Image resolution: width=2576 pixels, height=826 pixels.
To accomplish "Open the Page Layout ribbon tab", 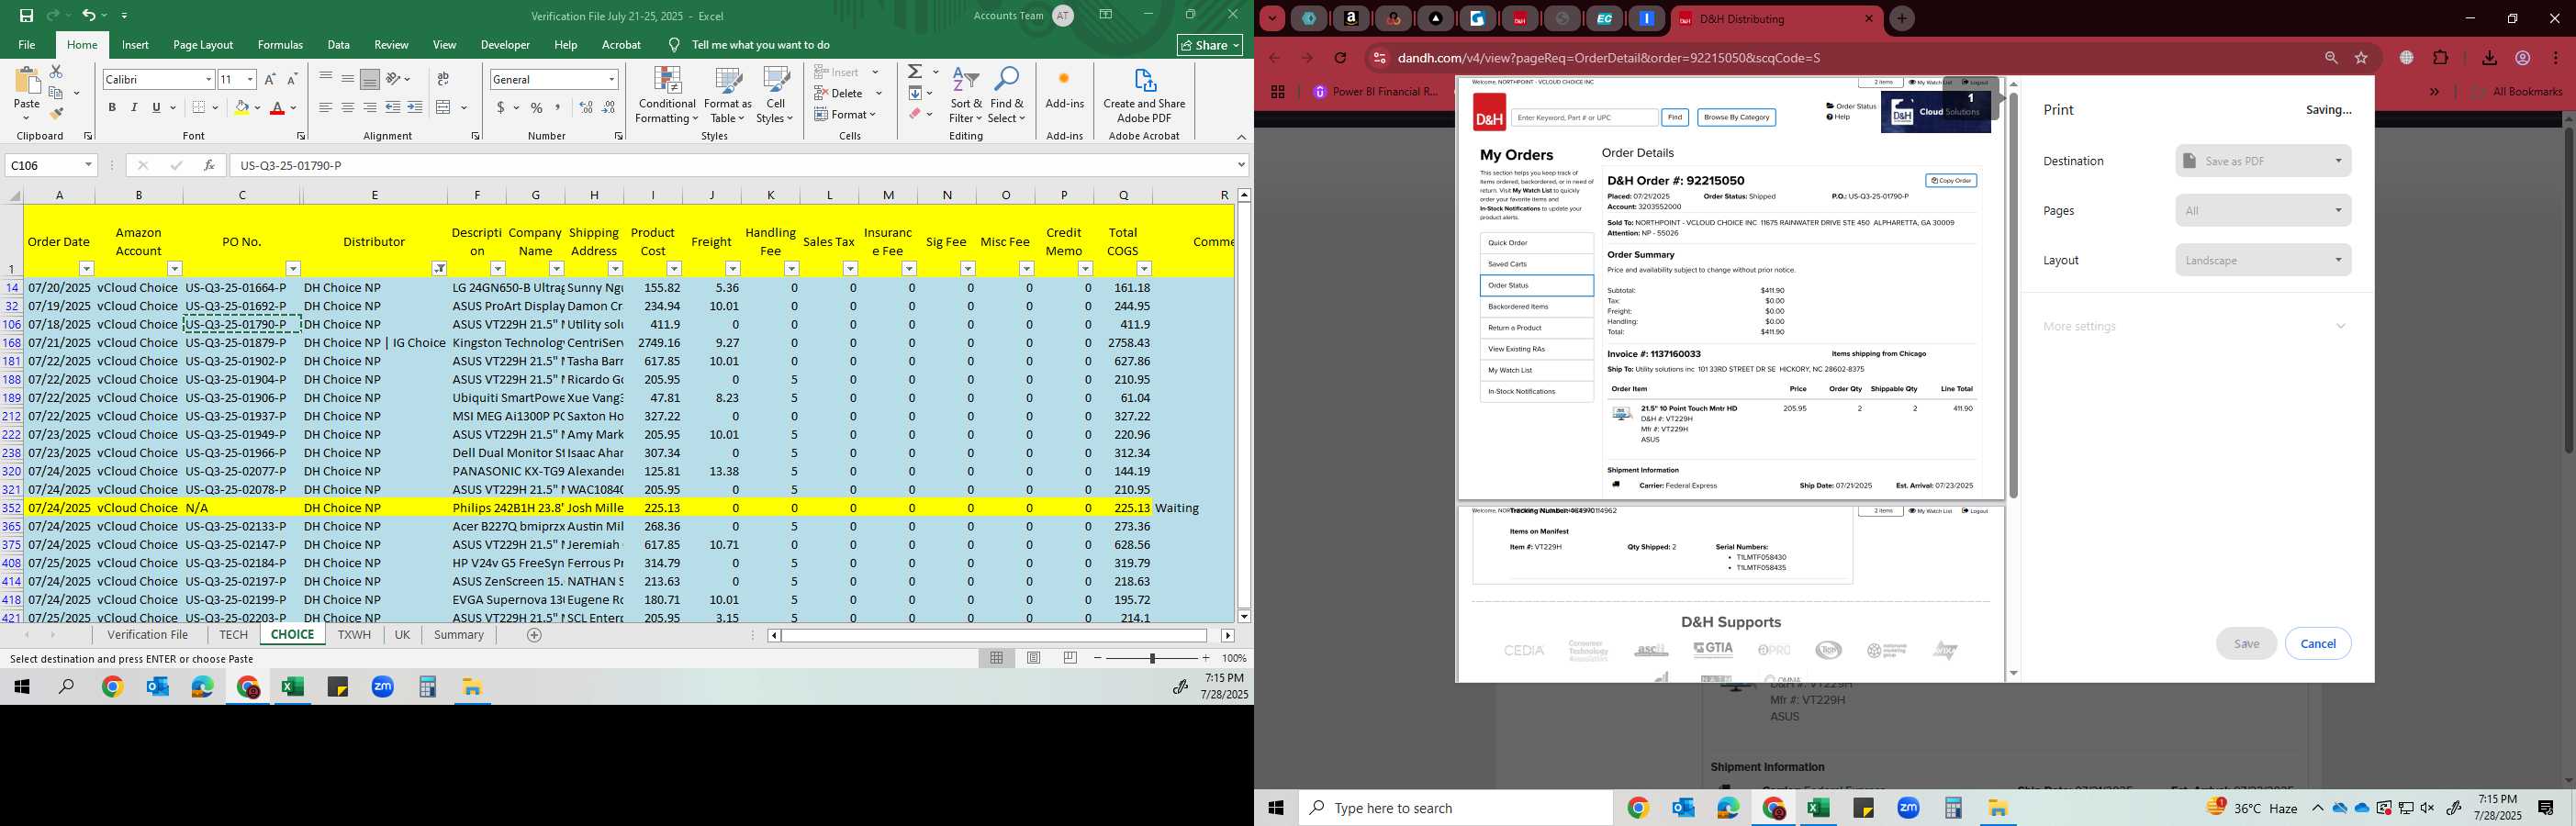I will pos(203,45).
